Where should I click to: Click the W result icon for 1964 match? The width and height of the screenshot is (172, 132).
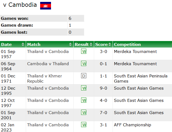tap(84, 64)
